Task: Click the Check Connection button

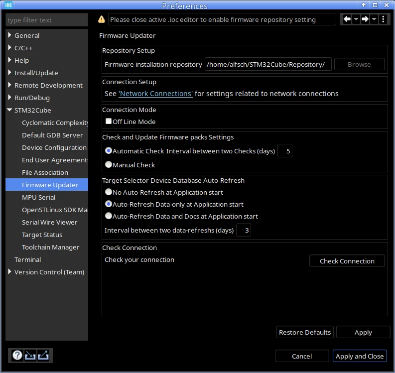Action: (x=347, y=261)
